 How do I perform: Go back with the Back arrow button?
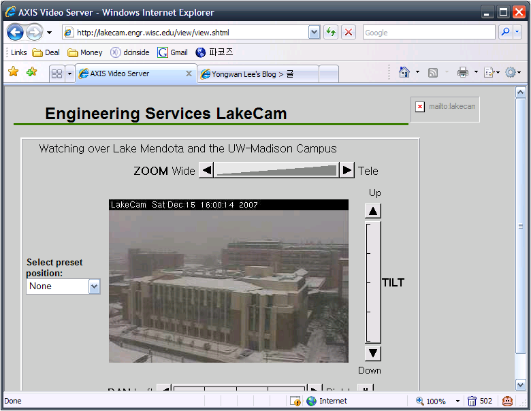coord(15,33)
